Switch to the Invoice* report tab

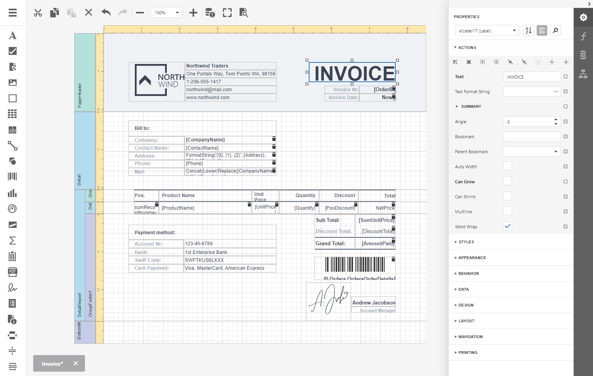(52, 364)
